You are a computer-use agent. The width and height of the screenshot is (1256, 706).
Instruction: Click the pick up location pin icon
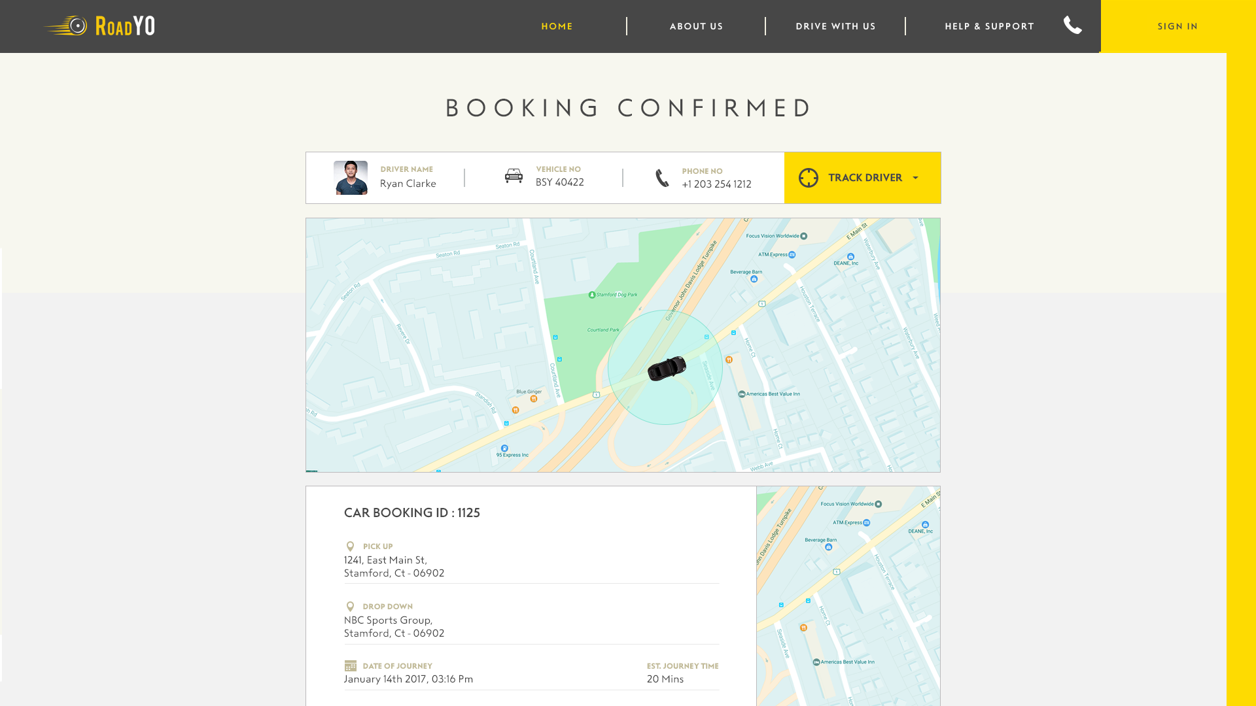point(350,546)
